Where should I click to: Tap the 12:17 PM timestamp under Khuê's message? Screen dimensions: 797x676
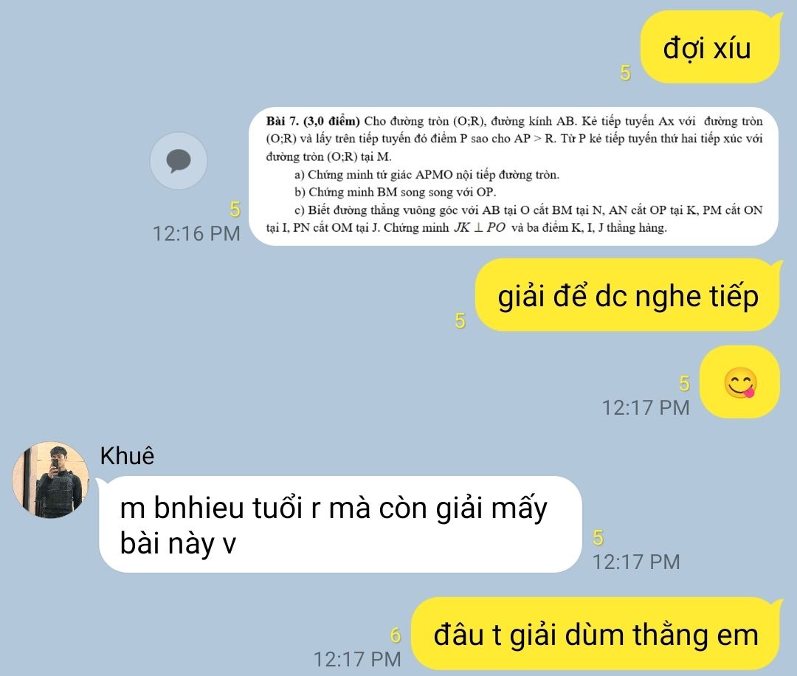636,562
